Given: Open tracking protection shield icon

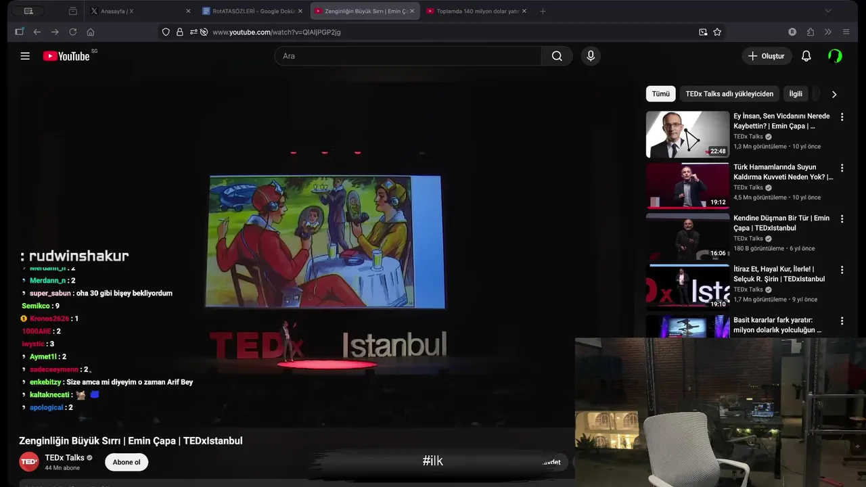Looking at the screenshot, I should (166, 32).
